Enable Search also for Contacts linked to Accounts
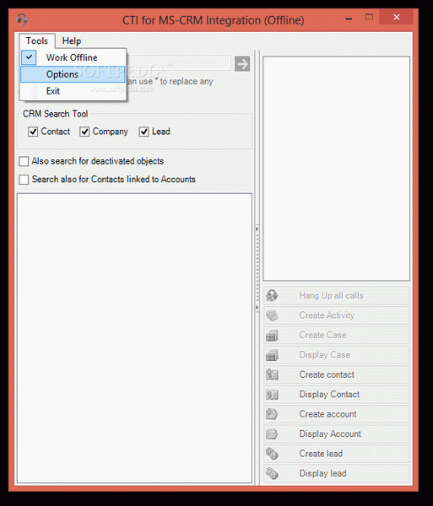This screenshot has width=433, height=506. click(x=24, y=180)
